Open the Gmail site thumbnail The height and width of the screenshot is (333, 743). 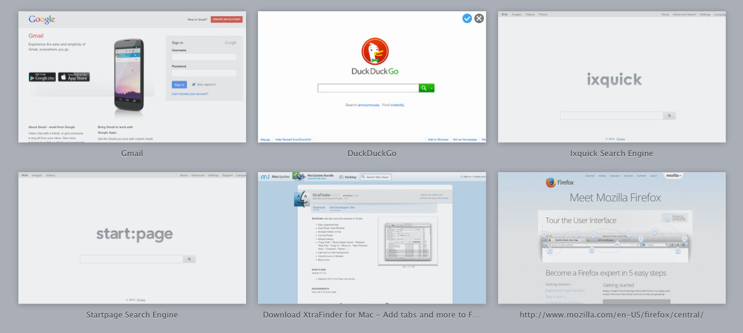point(132,77)
